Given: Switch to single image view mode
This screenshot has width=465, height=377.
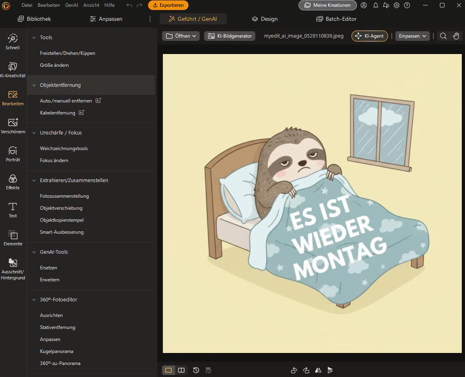Looking at the screenshot, I should (168, 370).
